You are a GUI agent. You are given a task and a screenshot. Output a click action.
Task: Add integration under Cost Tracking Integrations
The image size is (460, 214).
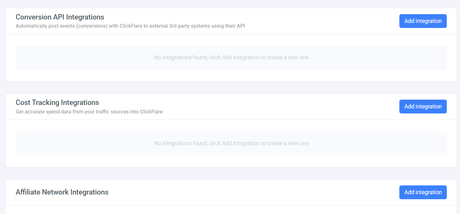pyautogui.click(x=423, y=107)
